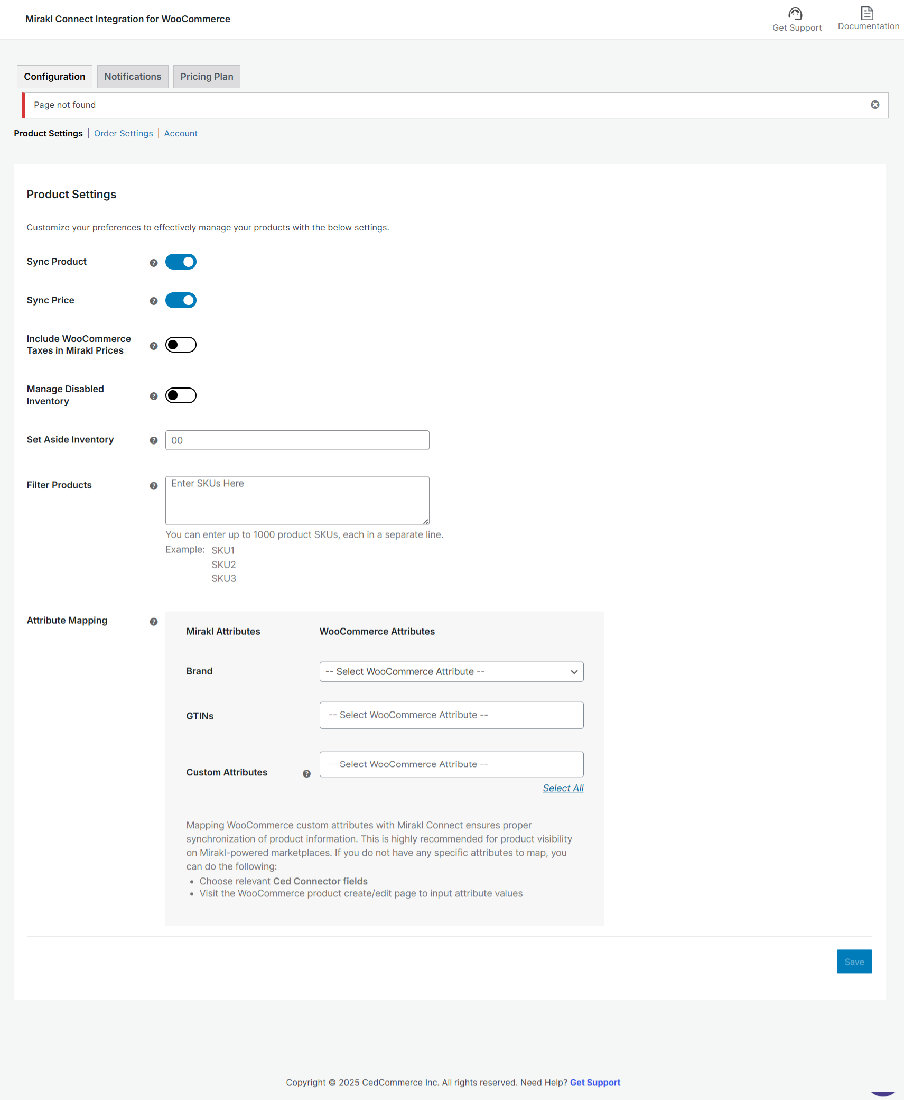Open the Custom Attributes selection field
The image size is (904, 1100).
coord(451,764)
